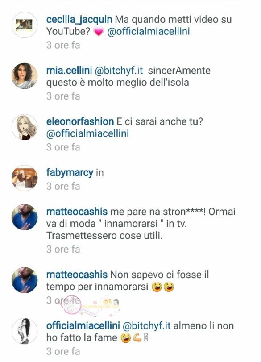
Task: Tap matteocashis avatar beside the innamorarsi comment
Action: tap(25, 280)
